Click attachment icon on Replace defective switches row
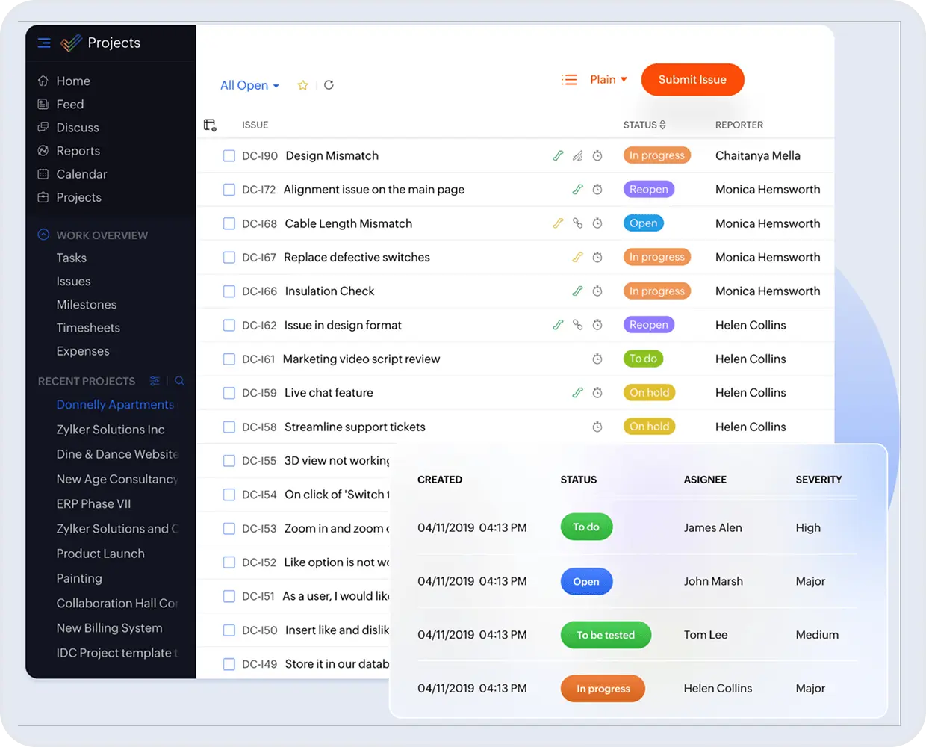Viewport: 926px width, 747px height. pos(577,257)
